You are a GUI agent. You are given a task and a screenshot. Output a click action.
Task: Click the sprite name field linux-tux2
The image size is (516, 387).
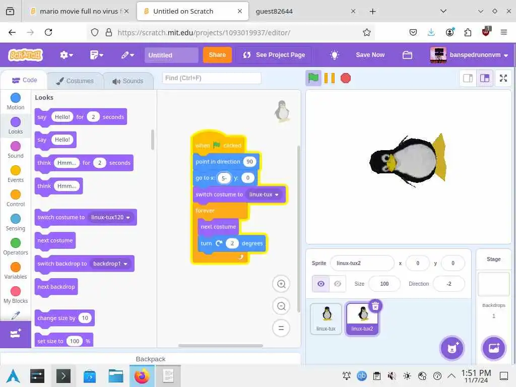362,263
